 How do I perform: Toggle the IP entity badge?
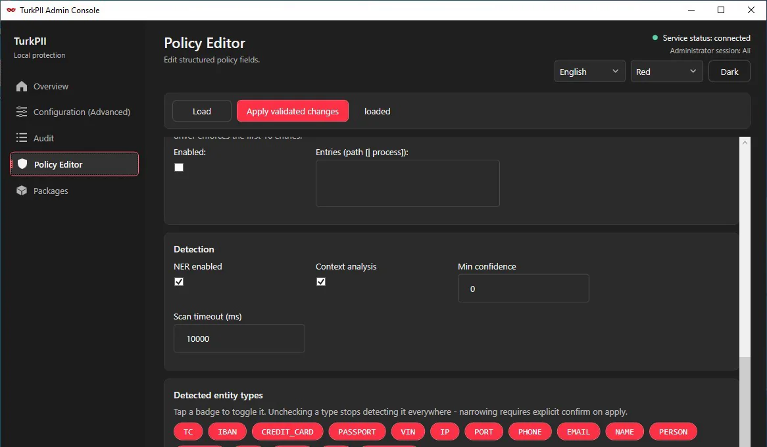445,432
